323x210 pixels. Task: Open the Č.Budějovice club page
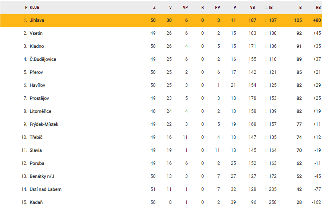coord(43,59)
